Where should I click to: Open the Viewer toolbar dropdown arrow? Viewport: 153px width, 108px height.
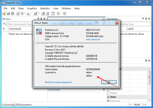(x=25, y=13)
